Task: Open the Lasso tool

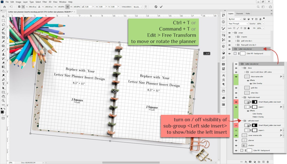Action: click(x=3, y=25)
